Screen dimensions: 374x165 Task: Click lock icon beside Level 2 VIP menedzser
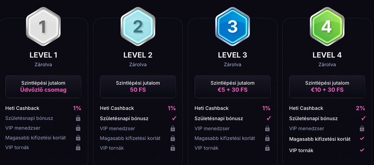click(173, 128)
